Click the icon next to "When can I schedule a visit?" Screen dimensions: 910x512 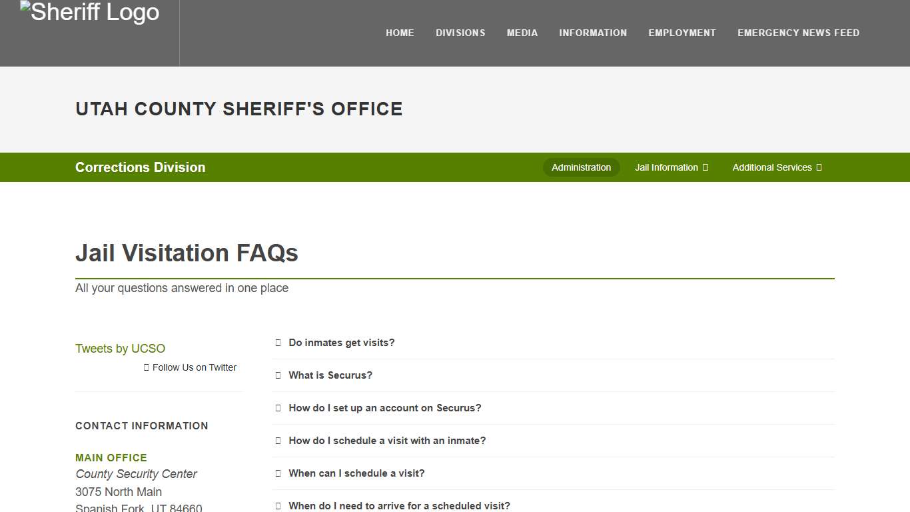tap(278, 473)
